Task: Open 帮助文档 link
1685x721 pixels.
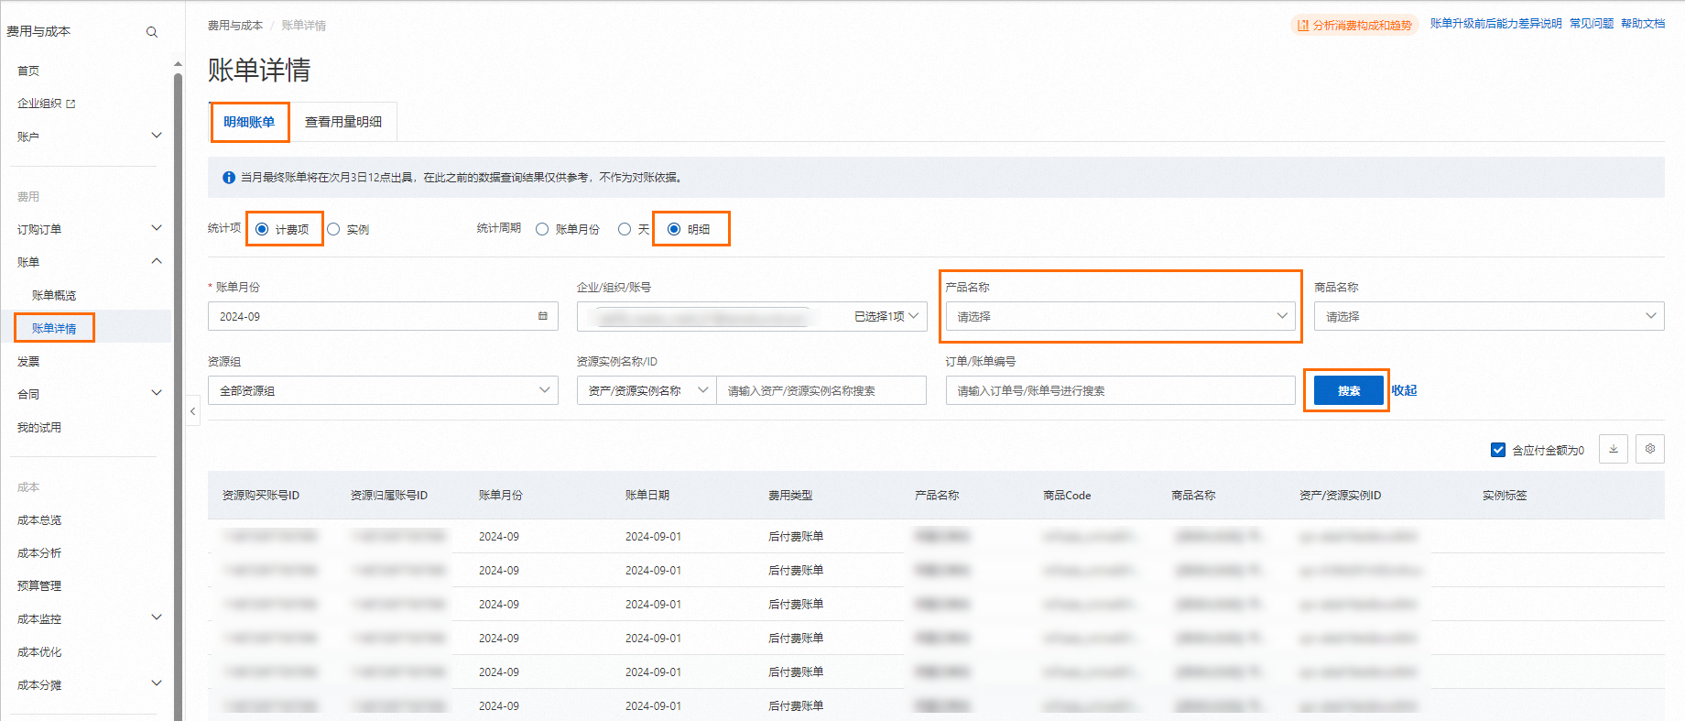Action: click(x=1643, y=24)
